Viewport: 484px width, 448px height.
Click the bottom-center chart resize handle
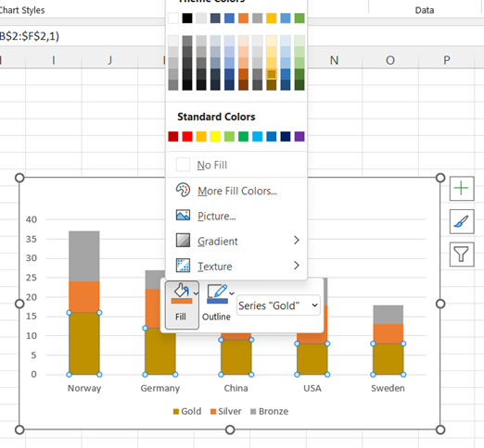click(x=230, y=429)
